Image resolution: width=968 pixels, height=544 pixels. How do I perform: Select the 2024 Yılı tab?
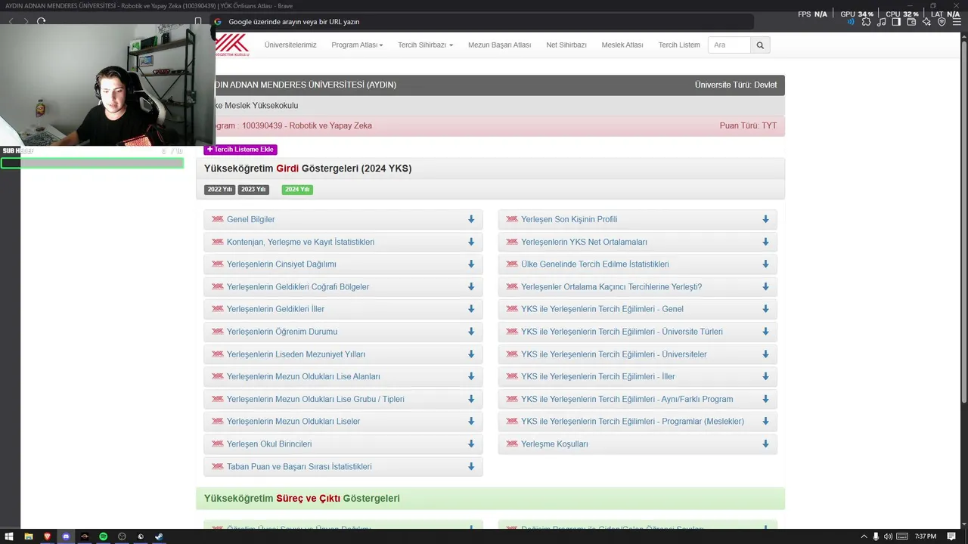(297, 190)
